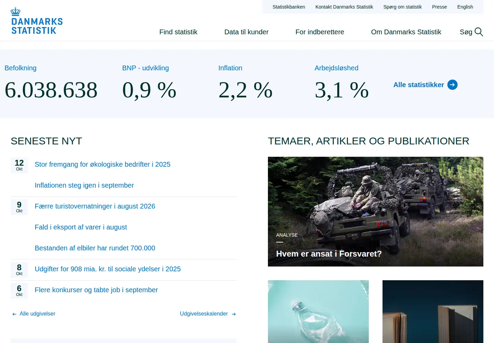Open 'Inflationen steg igen i september' news
Image resolution: width=494 pixels, height=343 pixels.
84,185
